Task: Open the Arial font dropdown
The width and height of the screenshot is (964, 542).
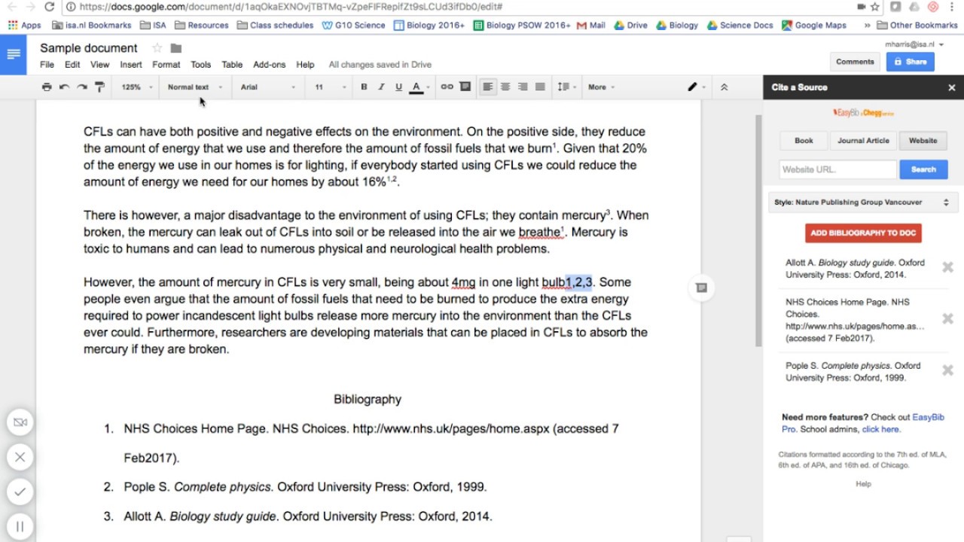Action: [267, 87]
